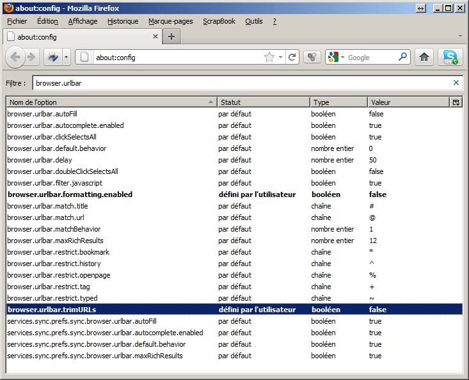Open the Affichage menu
The width and height of the screenshot is (469, 380).
tap(83, 21)
